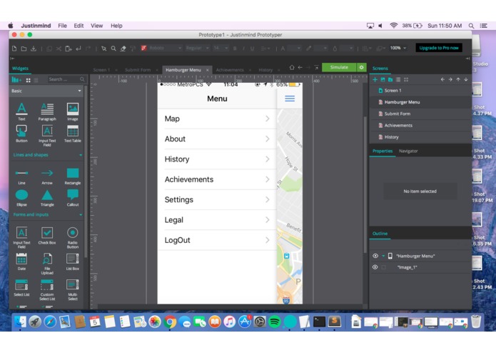Add a new screen with plus icon

[x=375, y=80]
